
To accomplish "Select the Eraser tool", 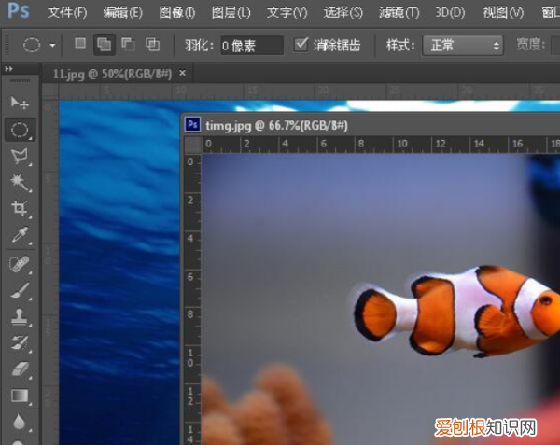I will (x=20, y=369).
